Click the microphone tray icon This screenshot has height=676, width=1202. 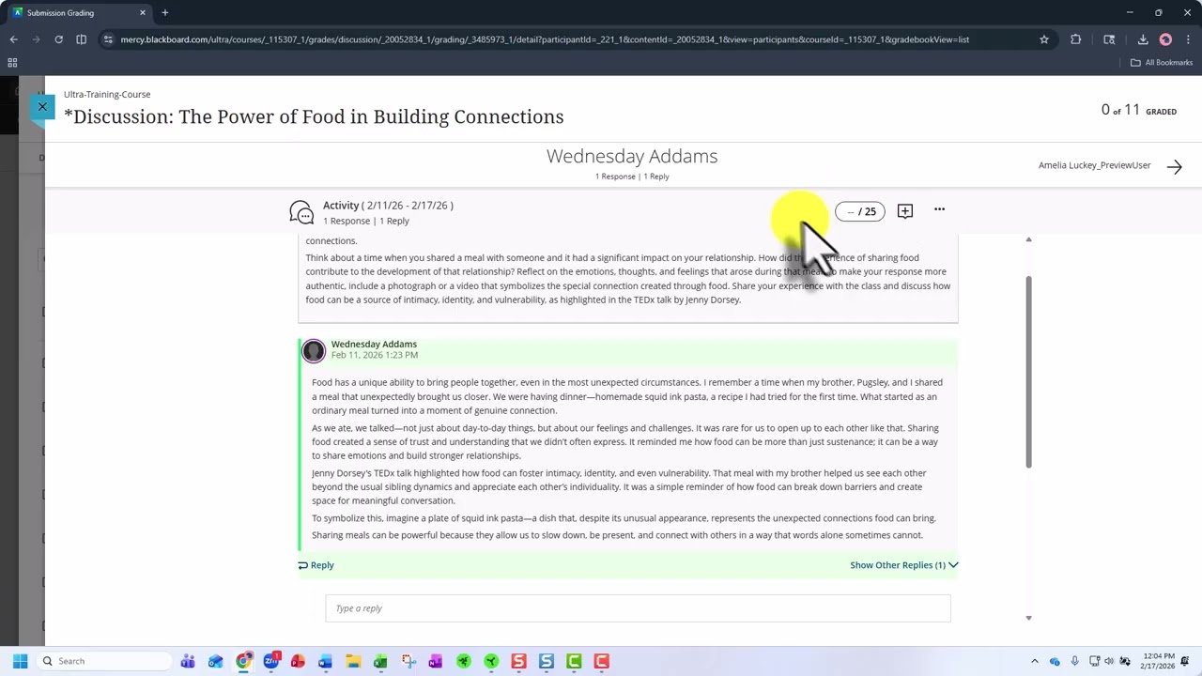1074,661
